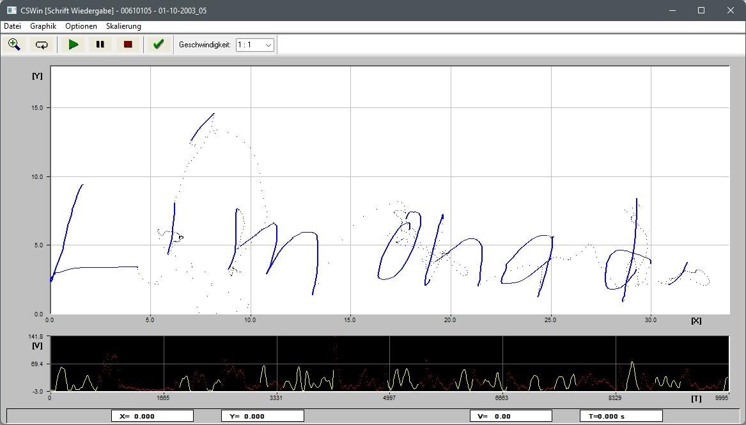746x425 pixels.
Task: Click the 69.4 velocity axis value
Action: tap(37, 364)
